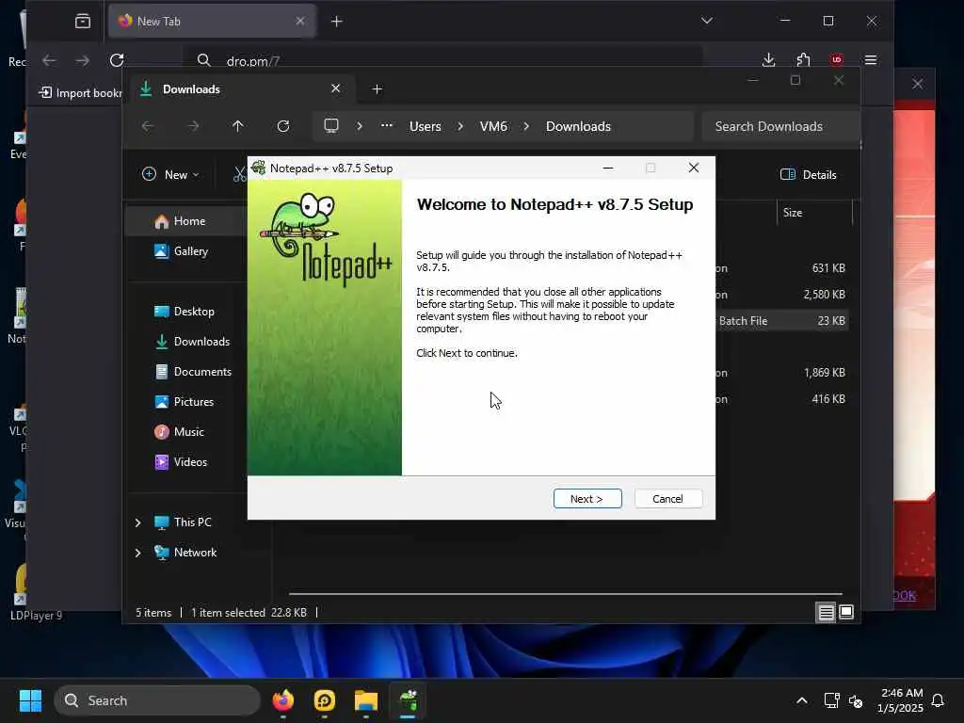This screenshot has width=964, height=723.
Task: Close the Firefox New Tab
Action: coord(300,22)
